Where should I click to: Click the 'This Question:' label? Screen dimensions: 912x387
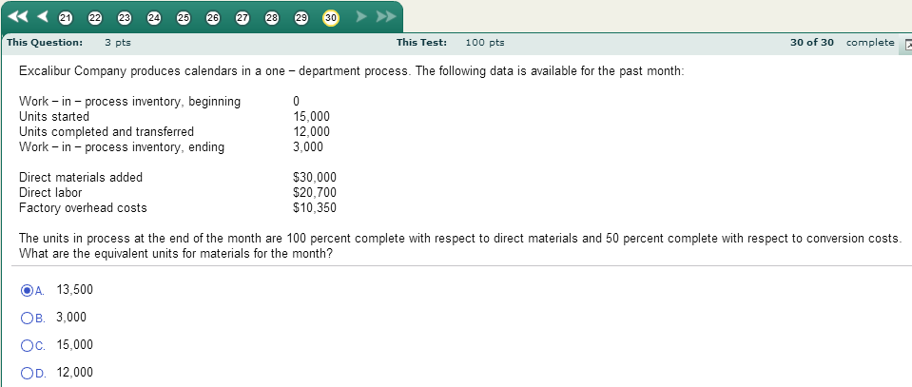click(x=45, y=43)
